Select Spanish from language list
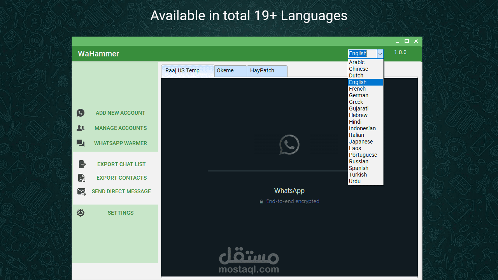This screenshot has height=280, width=498. click(366, 168)
